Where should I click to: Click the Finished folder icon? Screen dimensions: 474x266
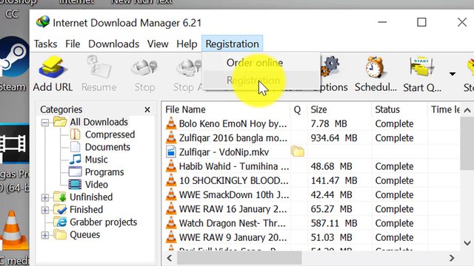tap(60, 209)
